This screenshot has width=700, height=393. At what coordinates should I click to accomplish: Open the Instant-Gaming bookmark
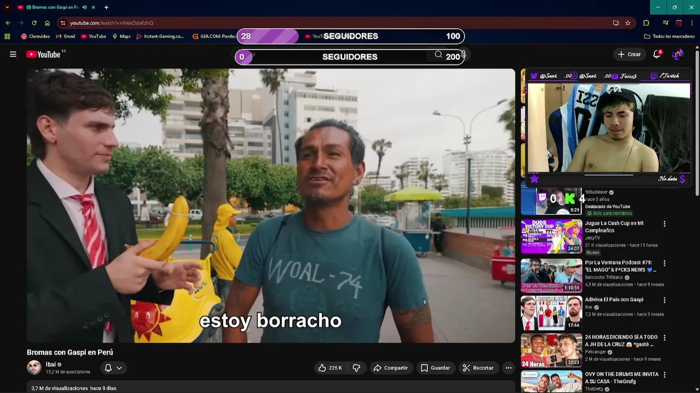(x=160, y=37)
